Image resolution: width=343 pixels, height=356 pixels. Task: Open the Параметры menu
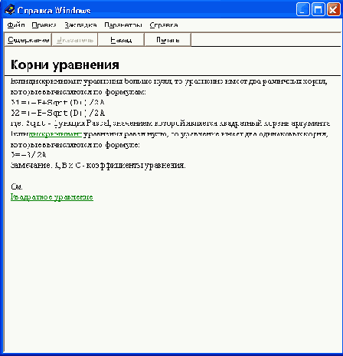click(123, 25)
